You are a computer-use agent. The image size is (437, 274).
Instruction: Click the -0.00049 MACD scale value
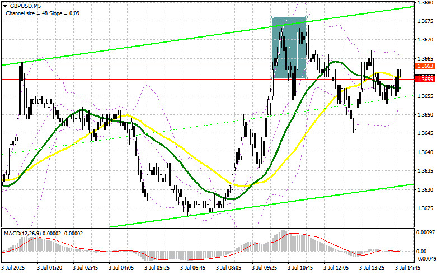click(x=425, y=259)
